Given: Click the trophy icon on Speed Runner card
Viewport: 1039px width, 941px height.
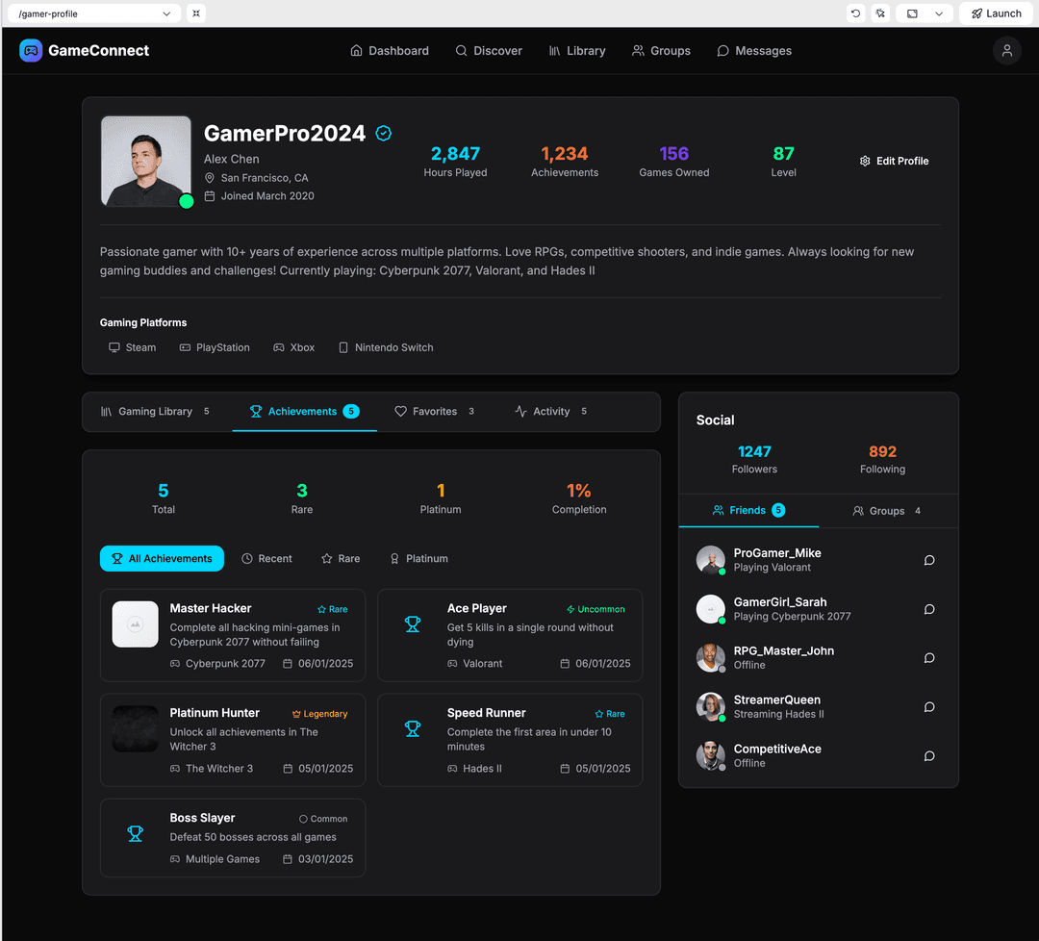Looking at the screenshot, I should point(413,729).
